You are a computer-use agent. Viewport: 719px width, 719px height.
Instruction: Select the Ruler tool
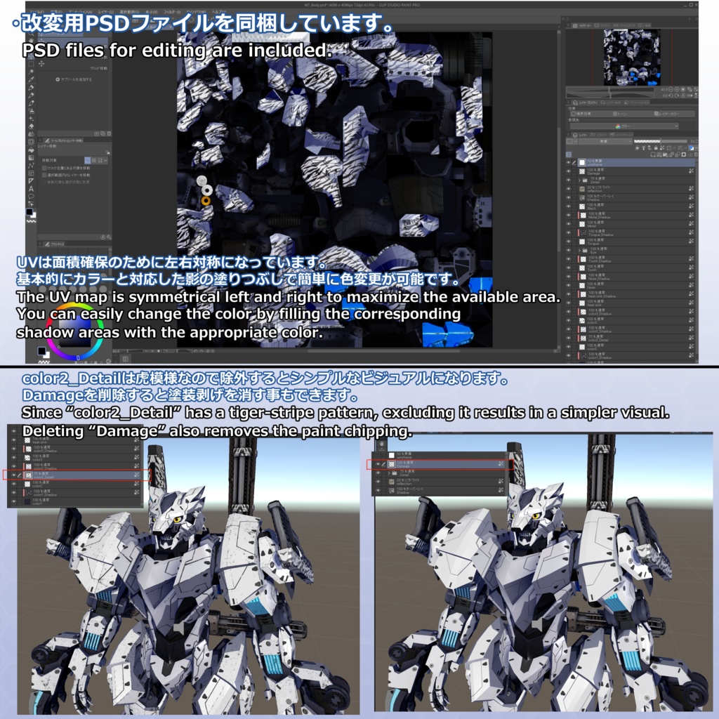coord(31,180)
